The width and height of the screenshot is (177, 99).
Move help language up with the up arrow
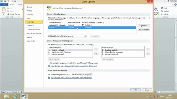pyautogui.click(x=148, y=50)
